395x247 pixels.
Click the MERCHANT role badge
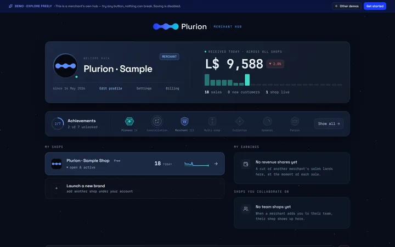click(x=170, y=57)
